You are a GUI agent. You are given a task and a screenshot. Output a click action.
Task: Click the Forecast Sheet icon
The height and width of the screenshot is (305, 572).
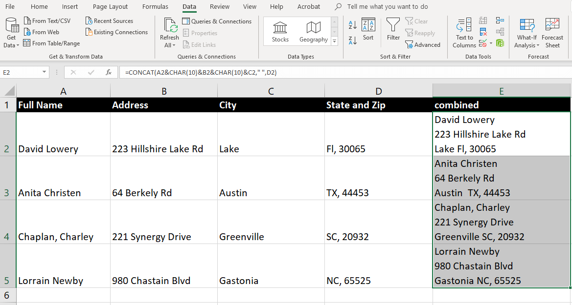coord(552,33)
